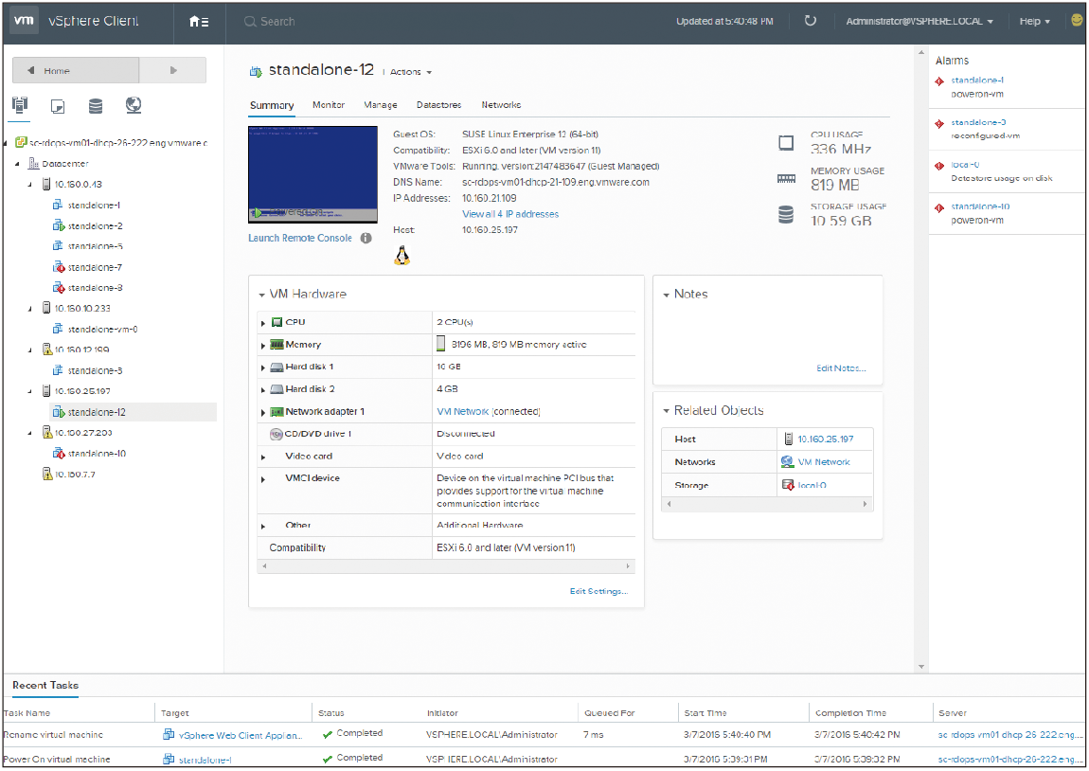This screenshot has width=1089, height=771.
Task: Click the Launch Remote Console link
Action: click(300, 238)
